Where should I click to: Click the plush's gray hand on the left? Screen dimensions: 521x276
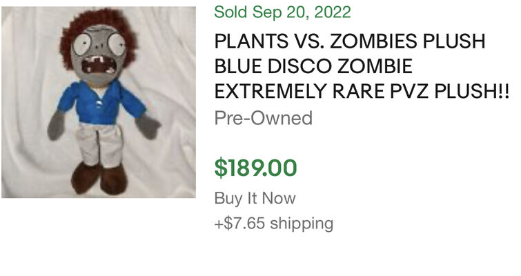55,126
